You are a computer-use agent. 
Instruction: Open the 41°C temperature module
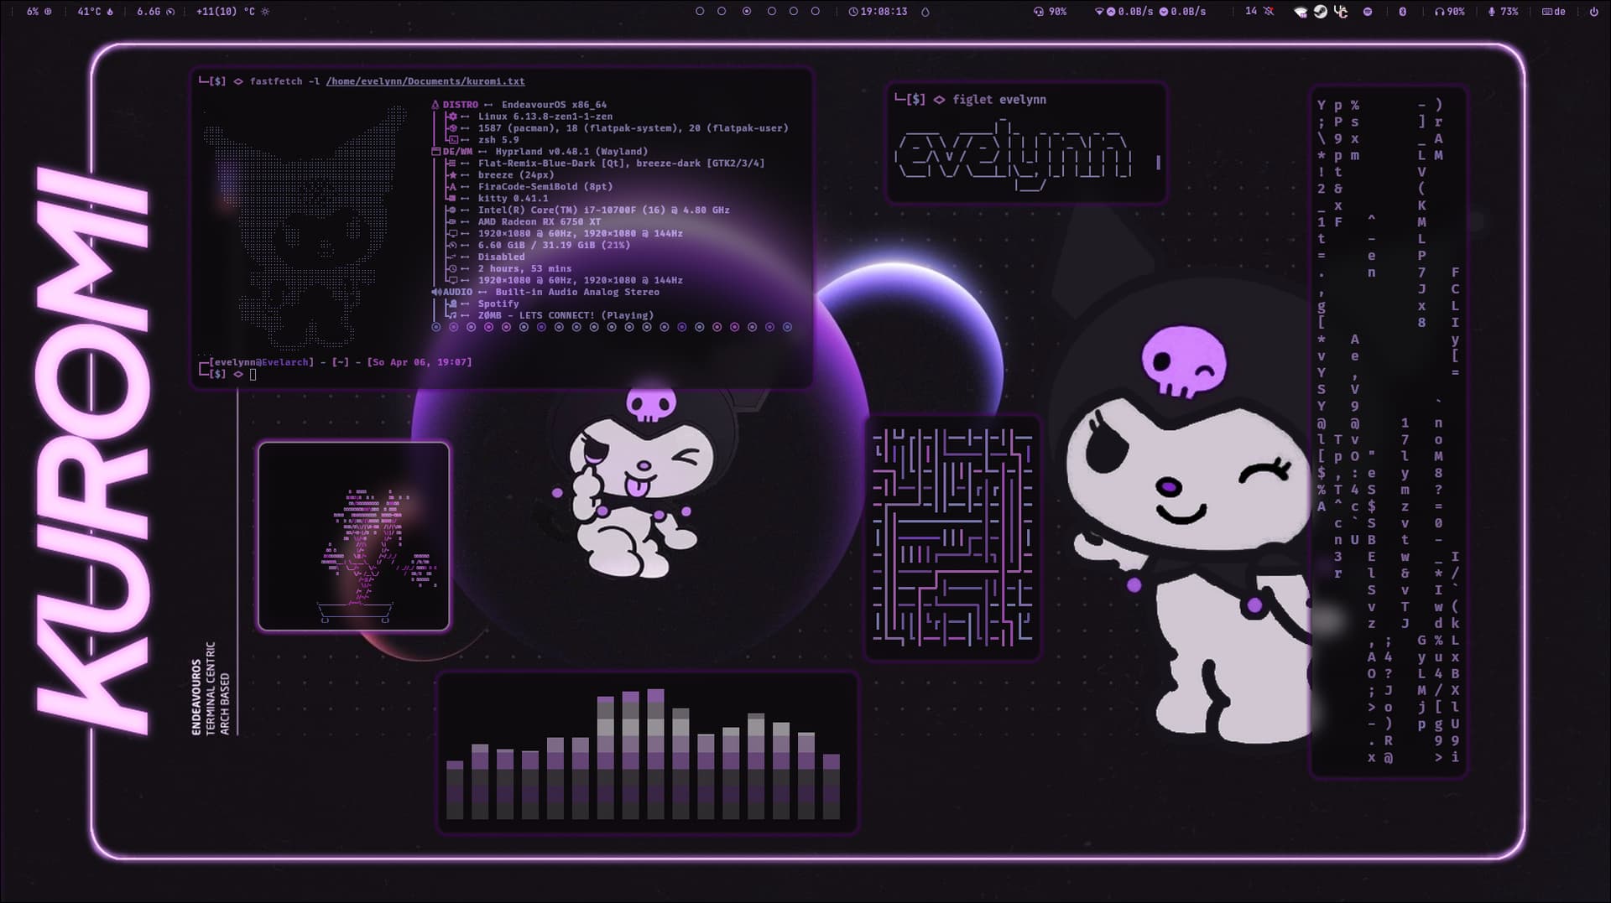click(x=95, y=12)
